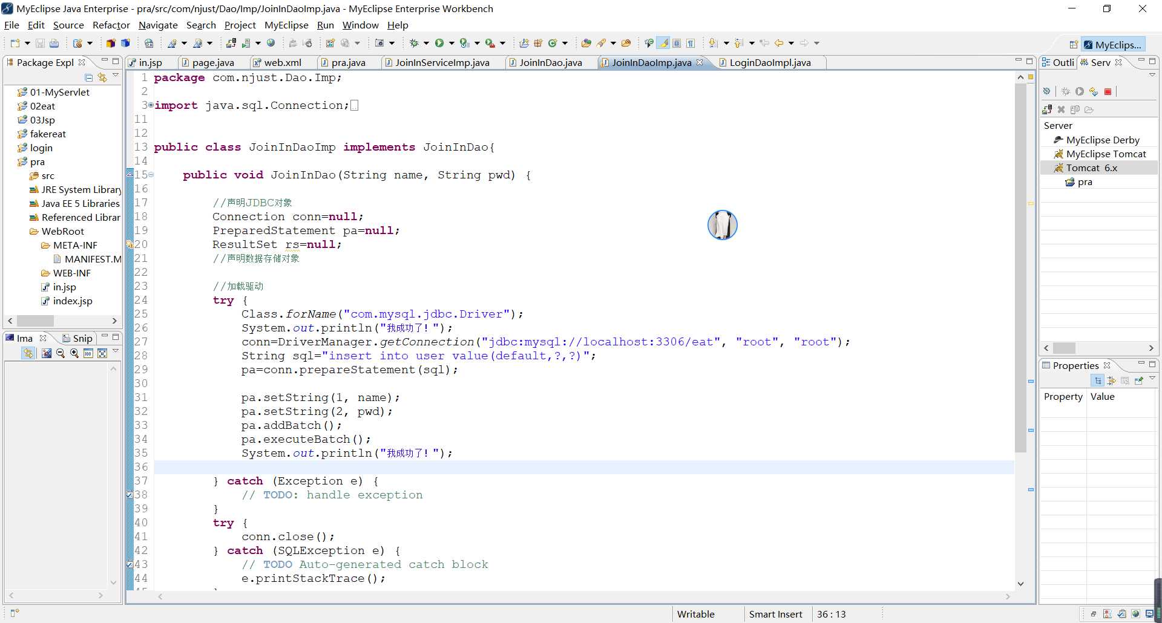The width and height of the screenshot is (1162, 623).
Task: Click the 100% original size icon
Action: tap(88, 353)
